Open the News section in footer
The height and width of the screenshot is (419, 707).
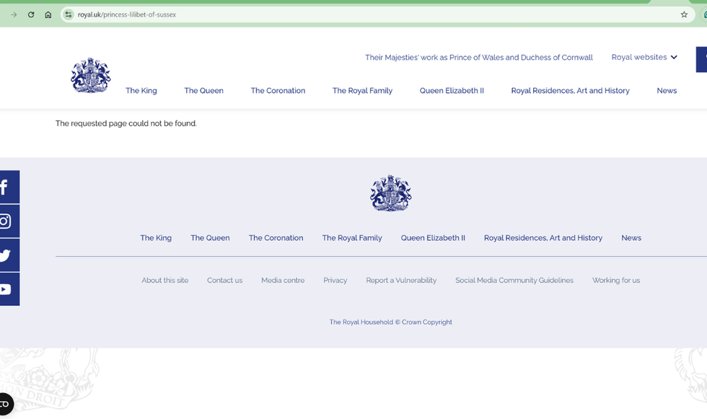pyautogui.click(x=631, y=237)
